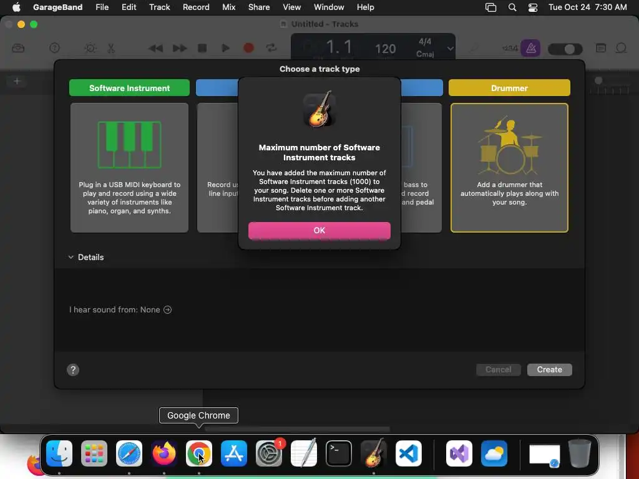Open TextEdit from the Dock
The width and height of the screenshot is (639, 479).
(304, 453)
